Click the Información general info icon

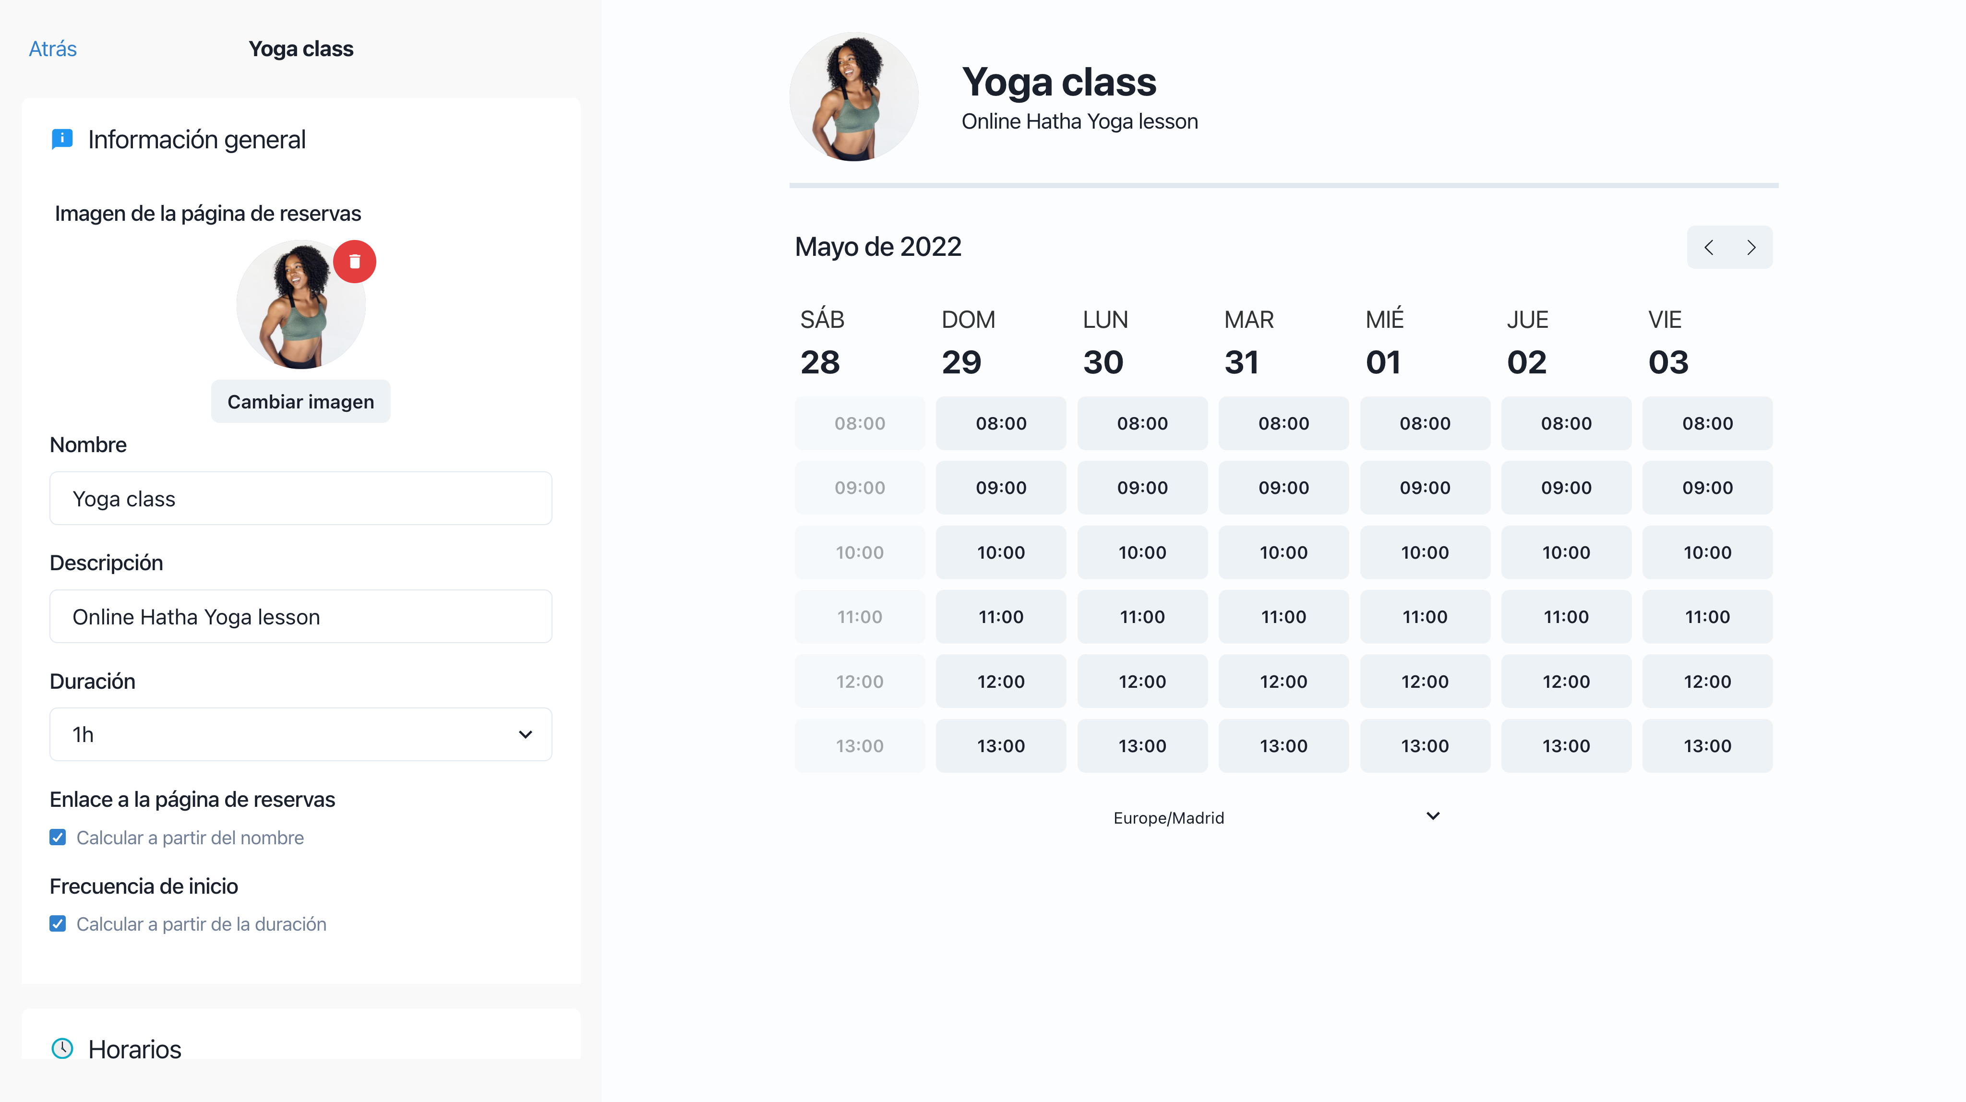(62, 139)
